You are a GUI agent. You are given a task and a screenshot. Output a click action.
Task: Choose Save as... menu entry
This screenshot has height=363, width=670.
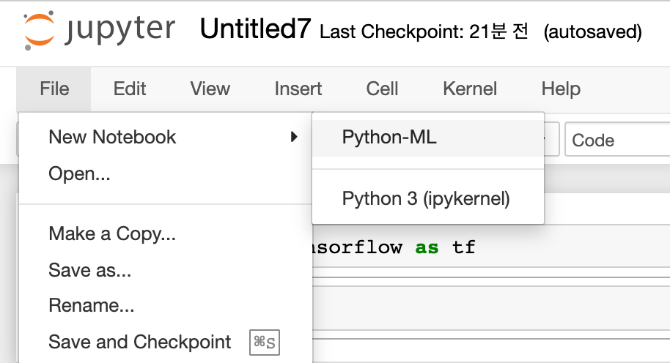(166, 270)
